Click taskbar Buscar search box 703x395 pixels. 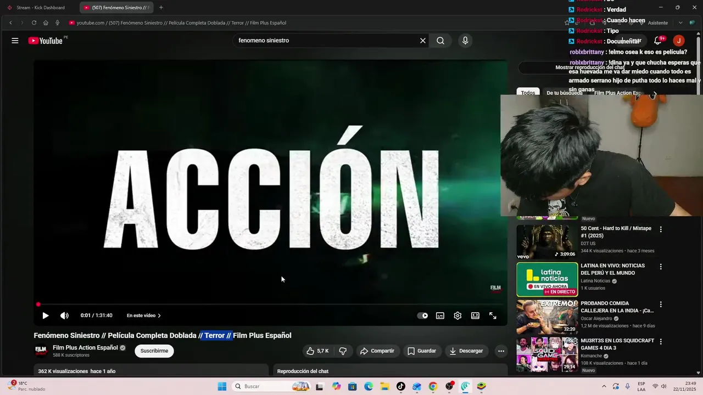coord(271,386)
